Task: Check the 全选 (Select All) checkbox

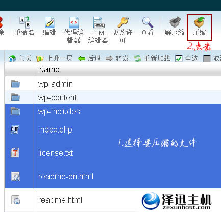Action: tap(179, 59)
